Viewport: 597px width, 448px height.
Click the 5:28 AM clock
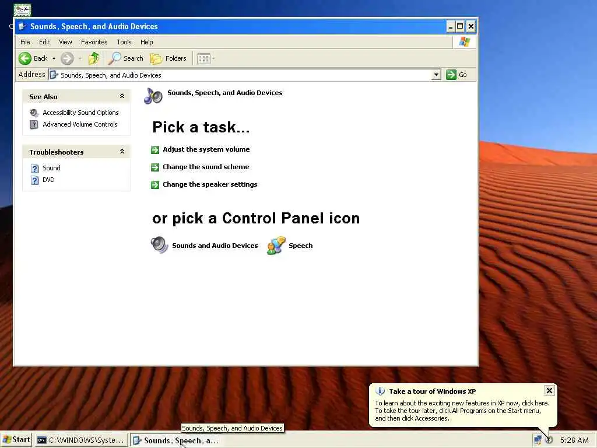click(x=574, y=440)
